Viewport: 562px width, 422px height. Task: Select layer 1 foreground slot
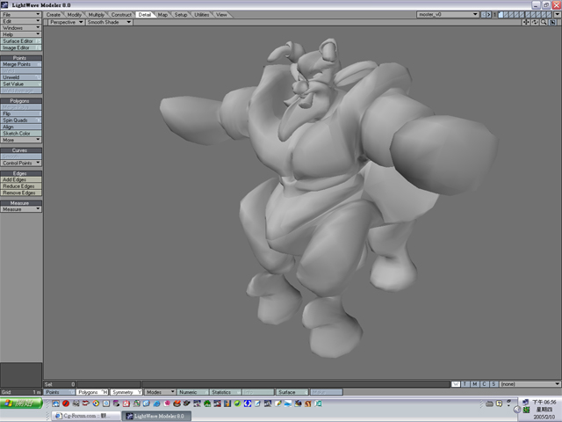pyautogui.click(x=501, y=14)
